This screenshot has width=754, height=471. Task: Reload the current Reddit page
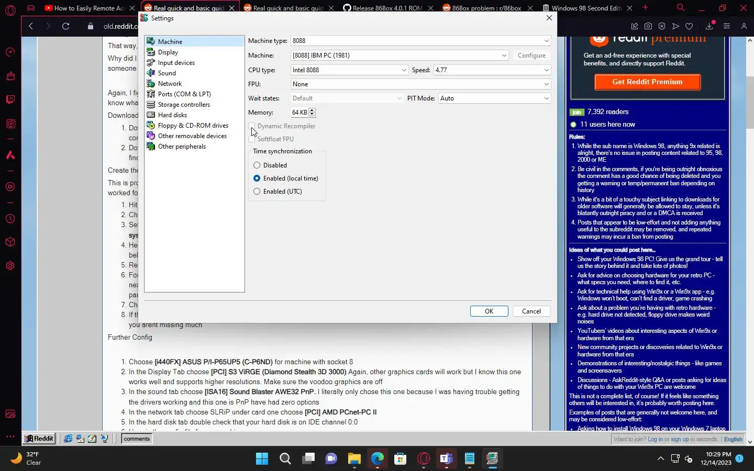point(65,26)
